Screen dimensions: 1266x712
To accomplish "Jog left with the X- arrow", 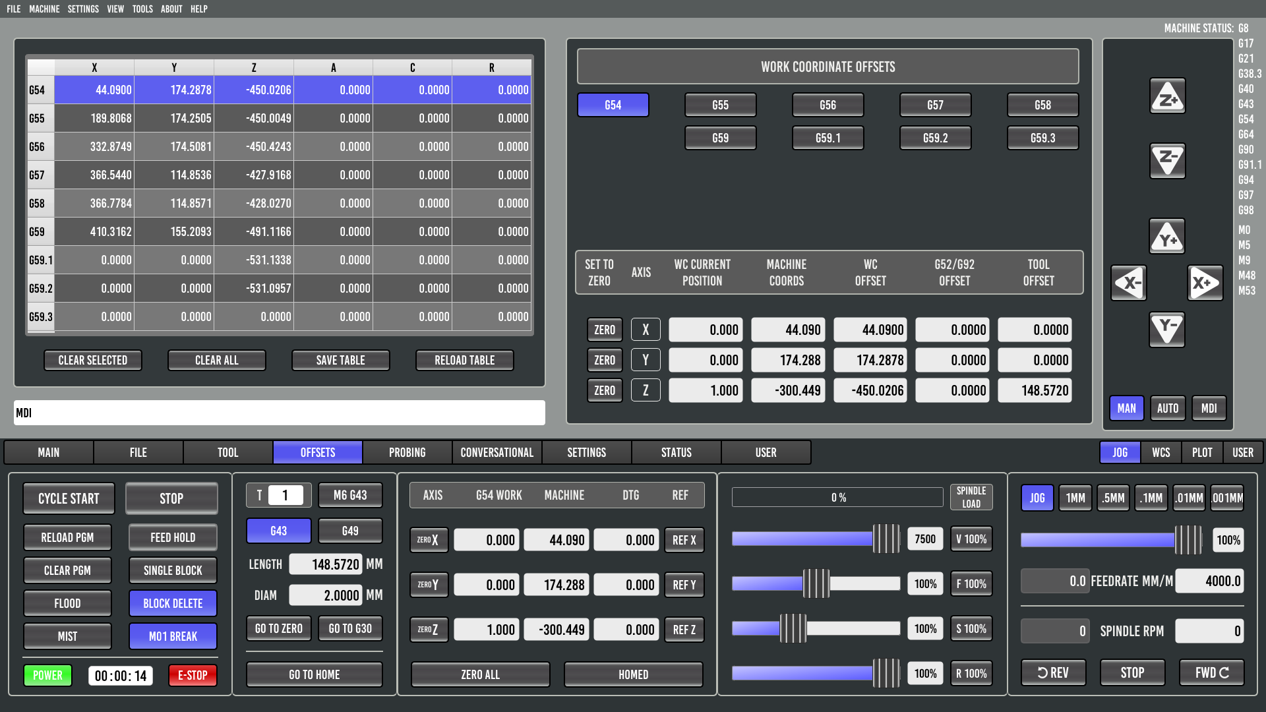I will (1128, 283).
